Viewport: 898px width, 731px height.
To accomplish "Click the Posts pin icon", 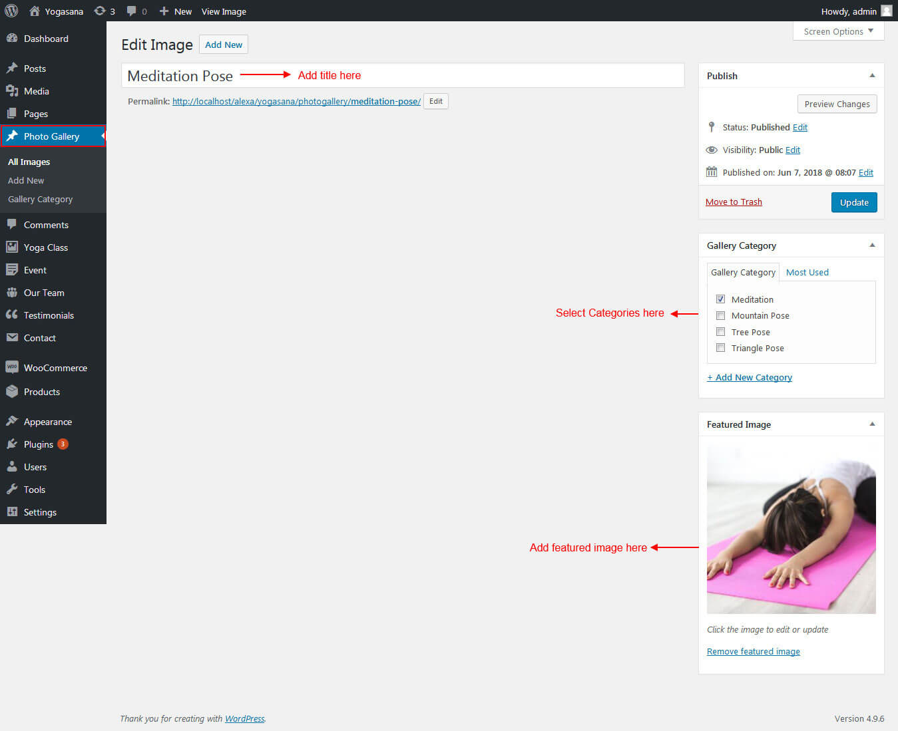I will click(x=12, y=69).
